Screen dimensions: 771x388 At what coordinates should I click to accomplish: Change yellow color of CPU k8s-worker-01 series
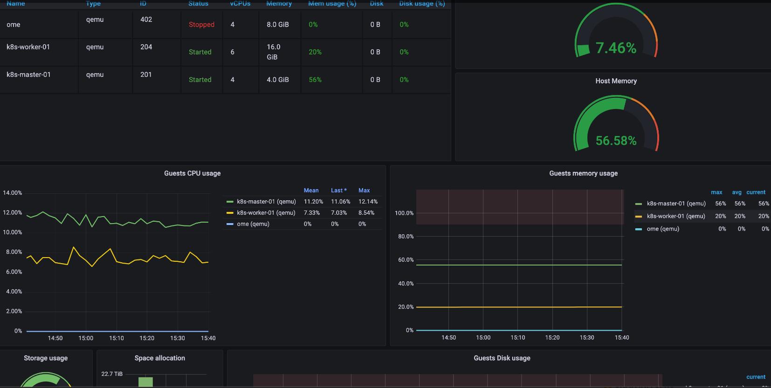tap(230, 213)
